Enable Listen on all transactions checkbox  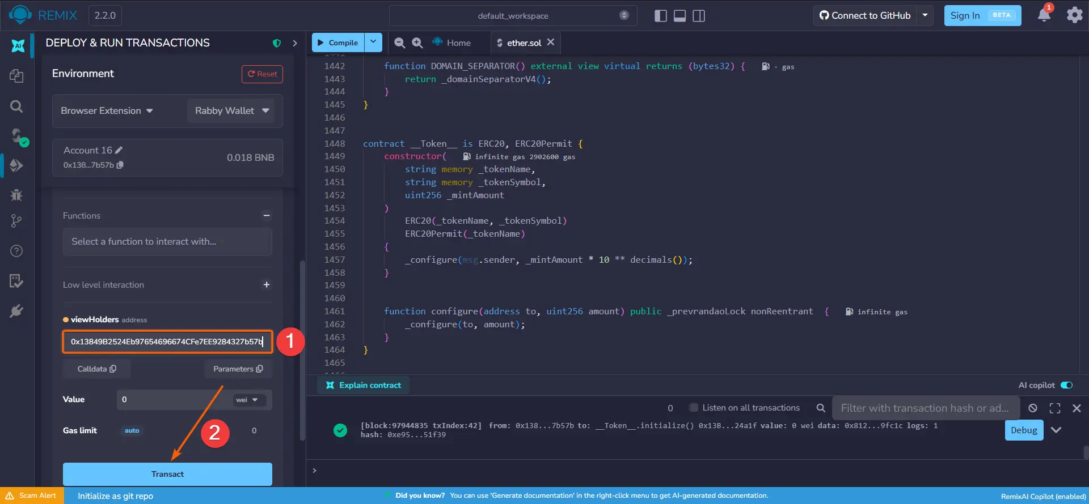tap(693, 408)
